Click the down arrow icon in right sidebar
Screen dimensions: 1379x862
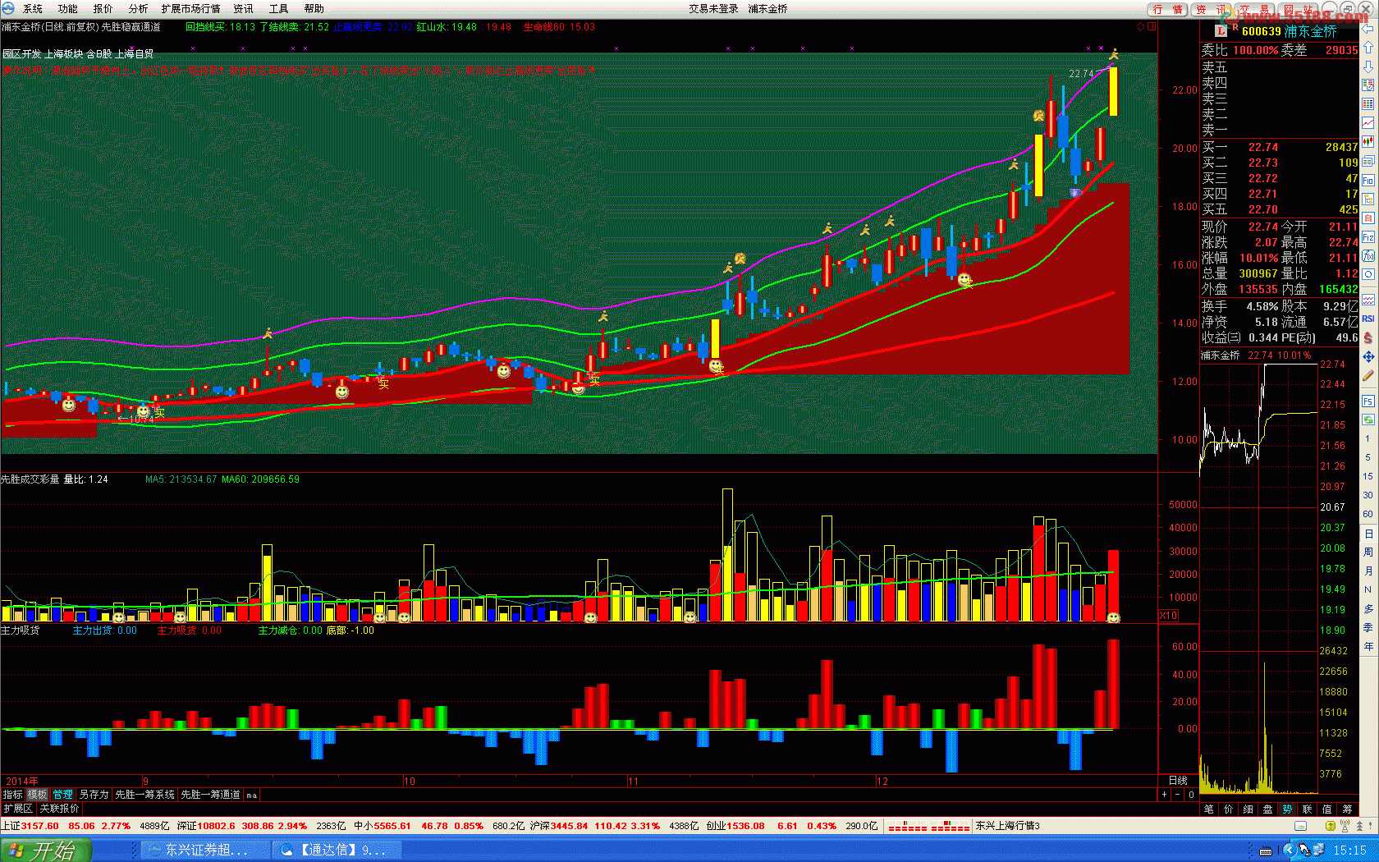(x=1368, y=66)
